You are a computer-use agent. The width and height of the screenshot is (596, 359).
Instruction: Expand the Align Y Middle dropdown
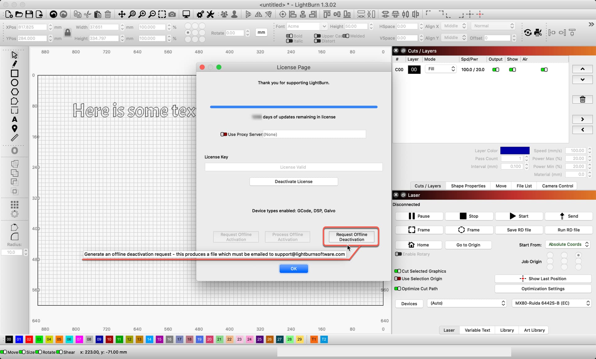click(454, 38)
